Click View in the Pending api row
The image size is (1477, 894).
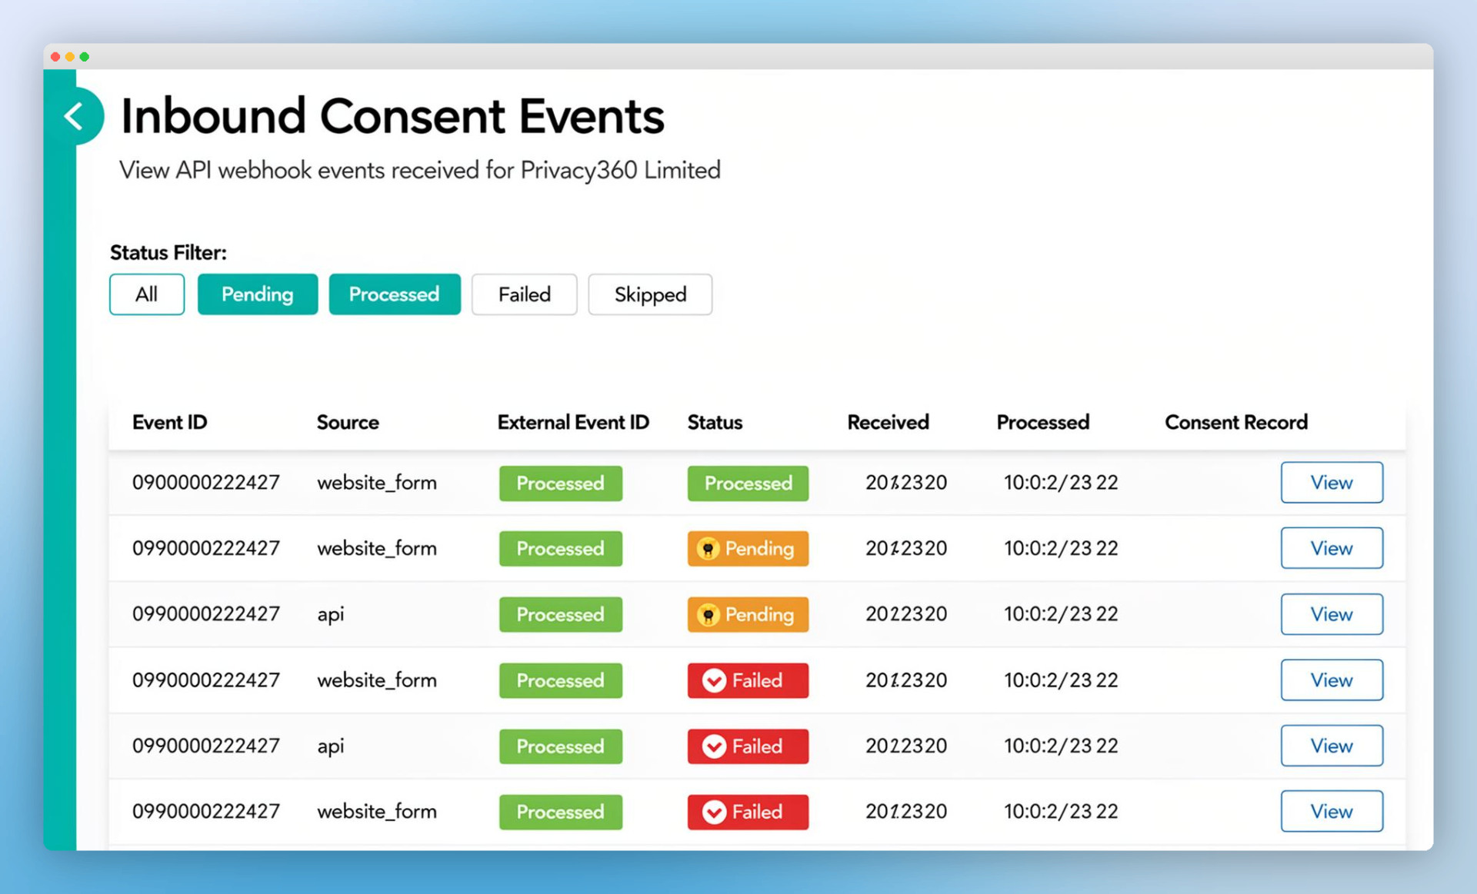pos(1332,614)
